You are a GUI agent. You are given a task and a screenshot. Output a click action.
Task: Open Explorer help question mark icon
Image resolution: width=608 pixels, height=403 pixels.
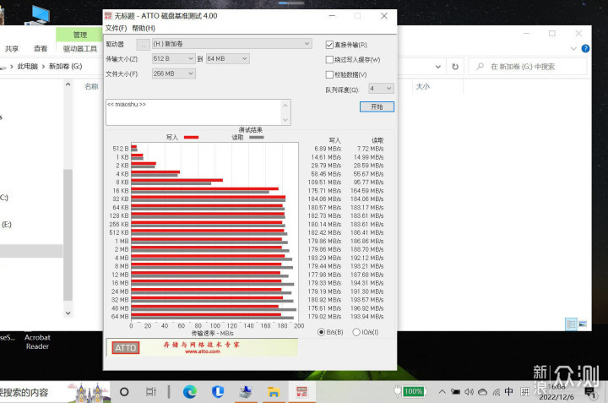(x=585, y=48)
